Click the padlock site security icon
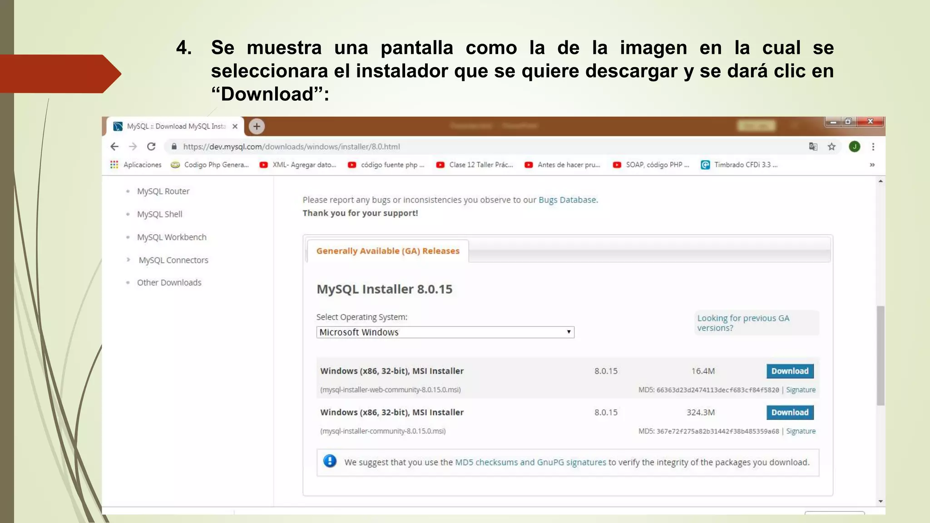930x523 pixels. 174,147
